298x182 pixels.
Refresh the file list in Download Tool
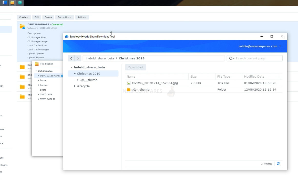(x=278, y=164)
